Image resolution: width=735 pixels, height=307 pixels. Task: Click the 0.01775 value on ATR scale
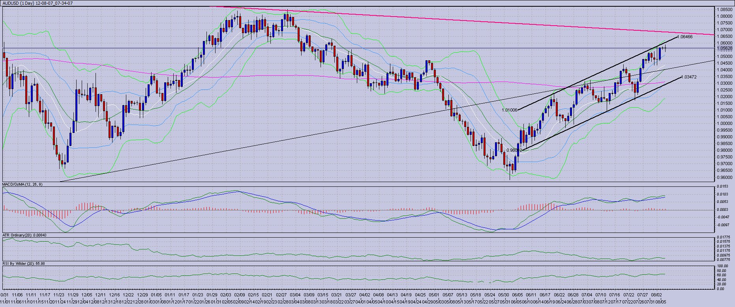tap(723, 237)
